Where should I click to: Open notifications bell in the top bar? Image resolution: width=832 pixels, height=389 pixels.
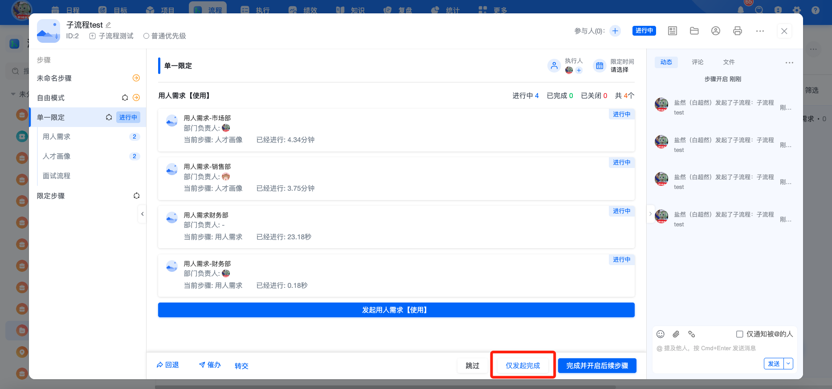741,10
